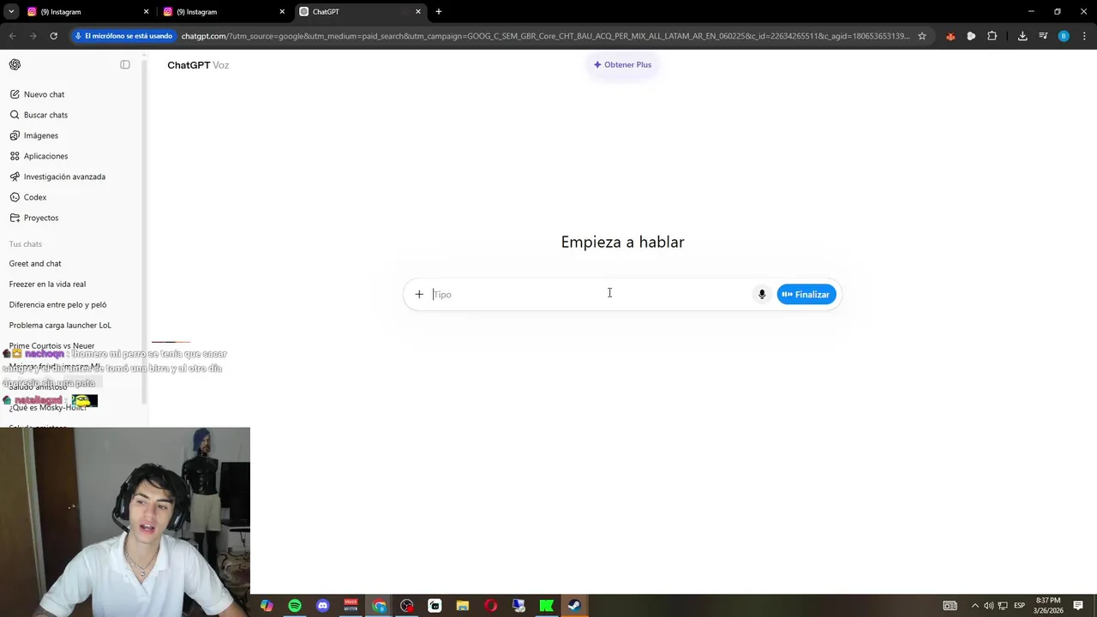Click the Copilot icon in the taskbar

point(267,606)
